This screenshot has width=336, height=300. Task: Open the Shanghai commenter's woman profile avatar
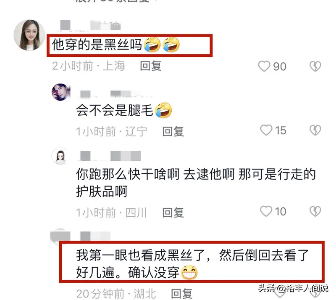click(29, 35)
